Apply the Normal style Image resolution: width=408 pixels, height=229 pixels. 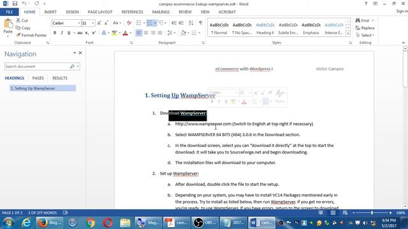click(219, 28)
